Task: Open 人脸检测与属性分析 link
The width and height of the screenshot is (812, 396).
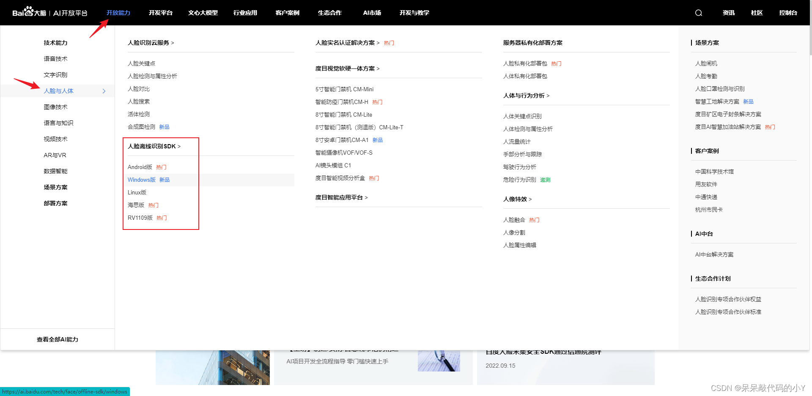Action: [x=152, y=76]
